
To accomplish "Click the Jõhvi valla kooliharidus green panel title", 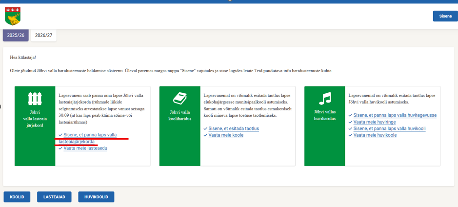I will coord(180,115).
